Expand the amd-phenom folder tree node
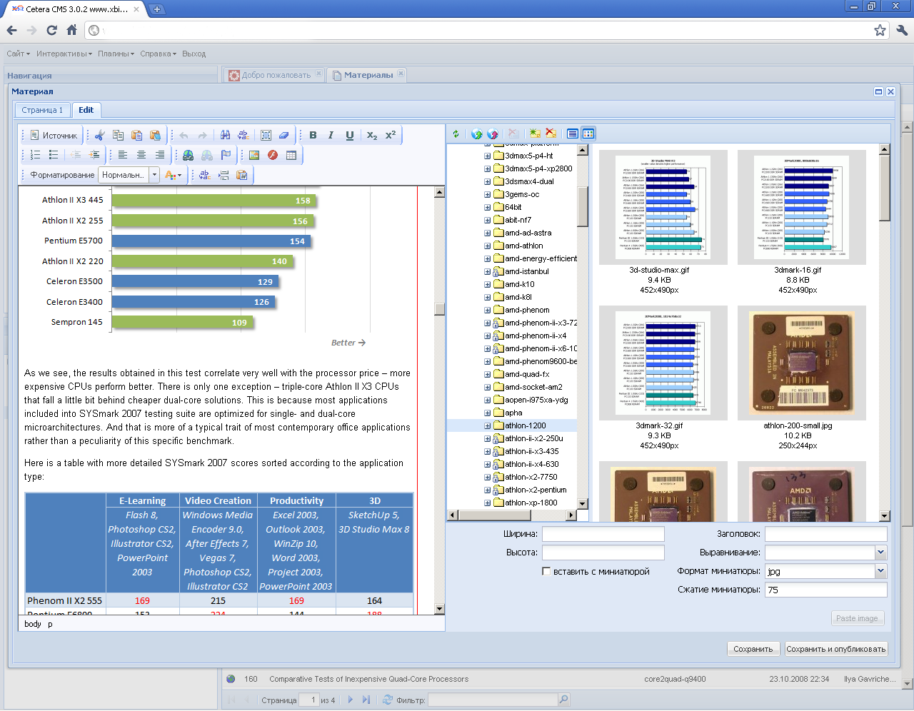 point(487,310)
